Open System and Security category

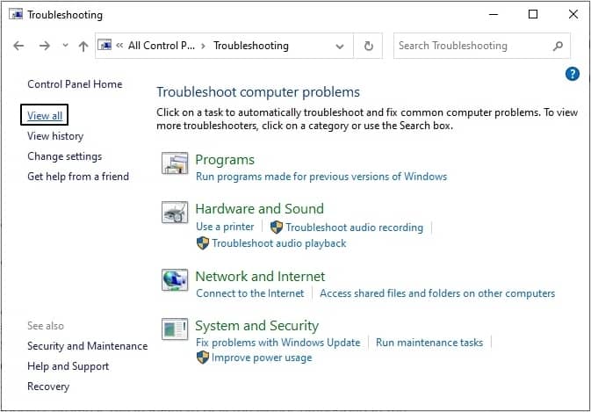click(256, 326)
